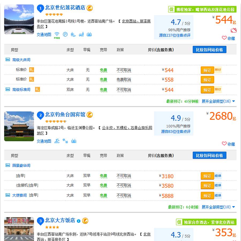The height and width of the screenshot is (241, 241).
Task: Open the 公主坟、五棵松、石景山游乐园 area link
Action: pos(127,128)
